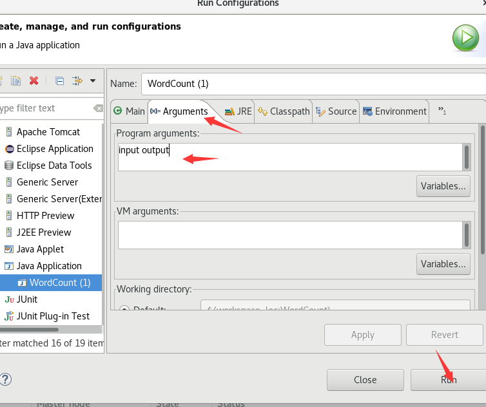Screen dimensions: 486x407
Task: Switch to the Environment tab
Action: click(x=394, y=111)
